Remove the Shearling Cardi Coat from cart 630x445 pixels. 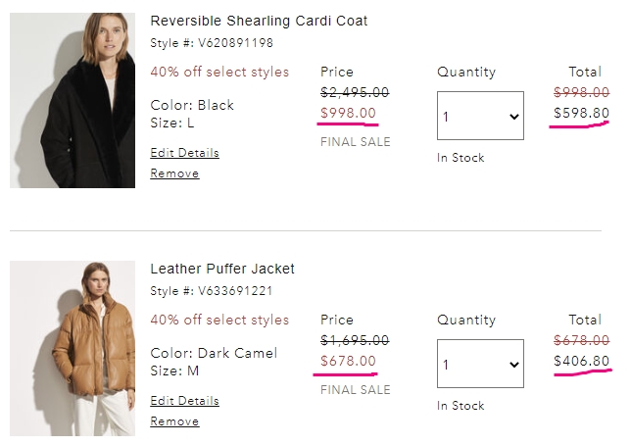point(174,173)
